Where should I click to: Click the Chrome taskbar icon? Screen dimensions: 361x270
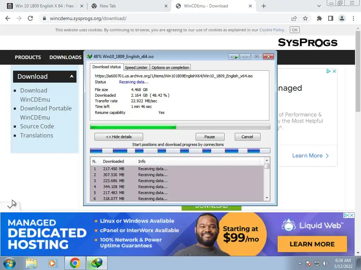tap(75, 263)
